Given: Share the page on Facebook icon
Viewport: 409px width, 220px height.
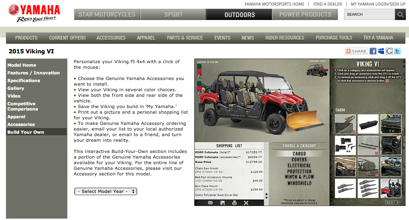Looking at the screenshot, I should (373, 51).
